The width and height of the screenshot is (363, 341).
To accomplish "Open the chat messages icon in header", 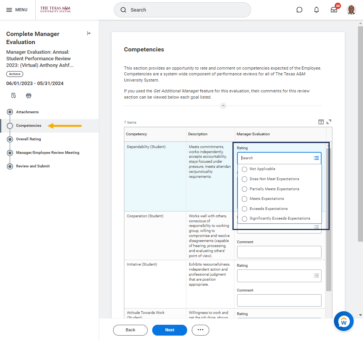I will pos(299,10).
